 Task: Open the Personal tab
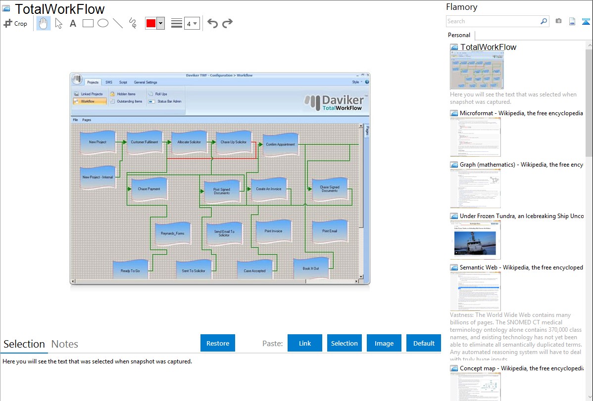459,35
